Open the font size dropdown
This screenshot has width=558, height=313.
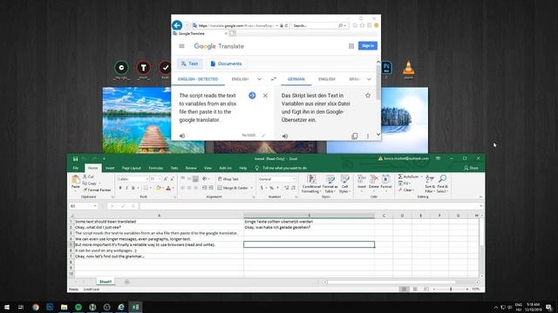[x=160, y=179]
